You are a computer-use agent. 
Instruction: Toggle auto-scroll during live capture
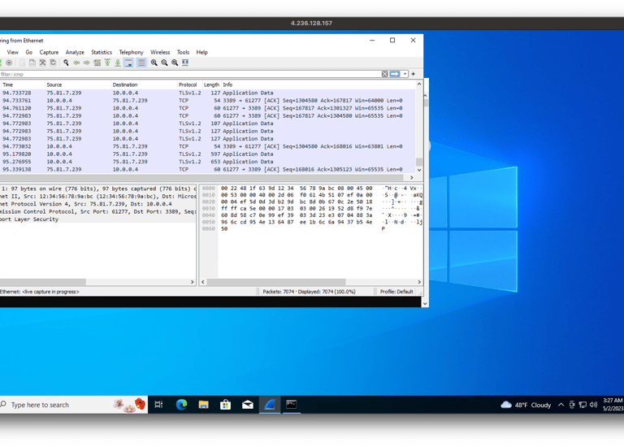tap(128, 63)
